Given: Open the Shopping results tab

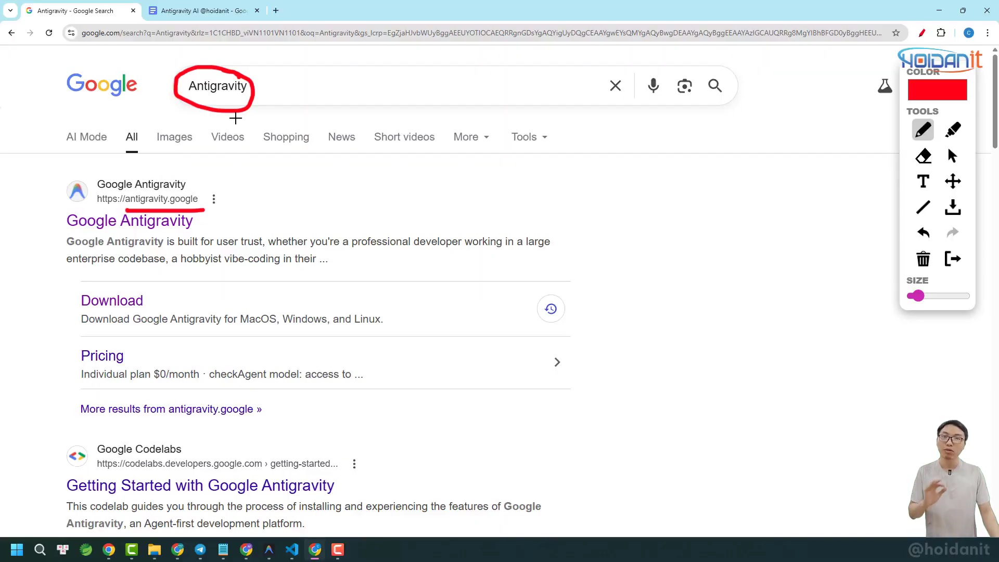Looking at the screenshot, I should 286,137.
